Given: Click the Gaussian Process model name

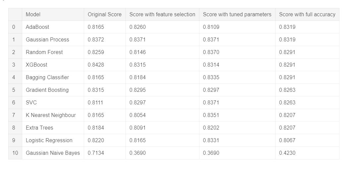Looking at the screenshot, I should (x=47, y=40).
